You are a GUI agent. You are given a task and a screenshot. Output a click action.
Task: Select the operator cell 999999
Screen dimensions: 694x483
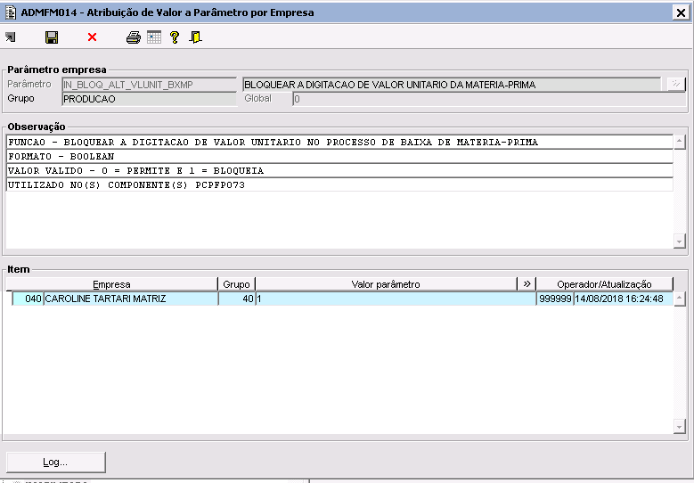(555, 299)
